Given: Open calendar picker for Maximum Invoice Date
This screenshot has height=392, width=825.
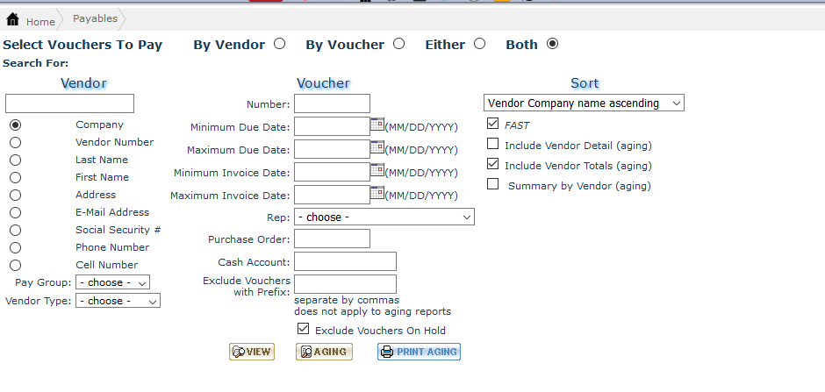Looking at the screenshot, I should (377, 193).
